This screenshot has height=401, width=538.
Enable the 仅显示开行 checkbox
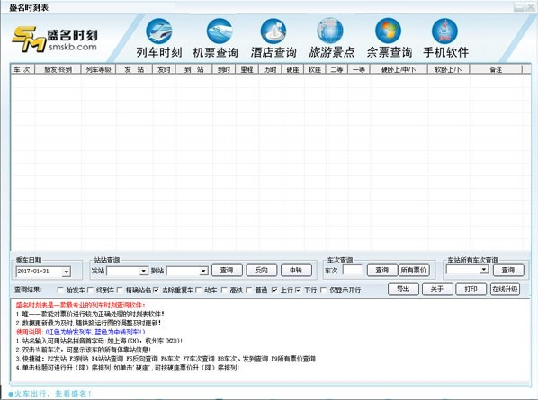pyautogui.click(x=324, y=290)
